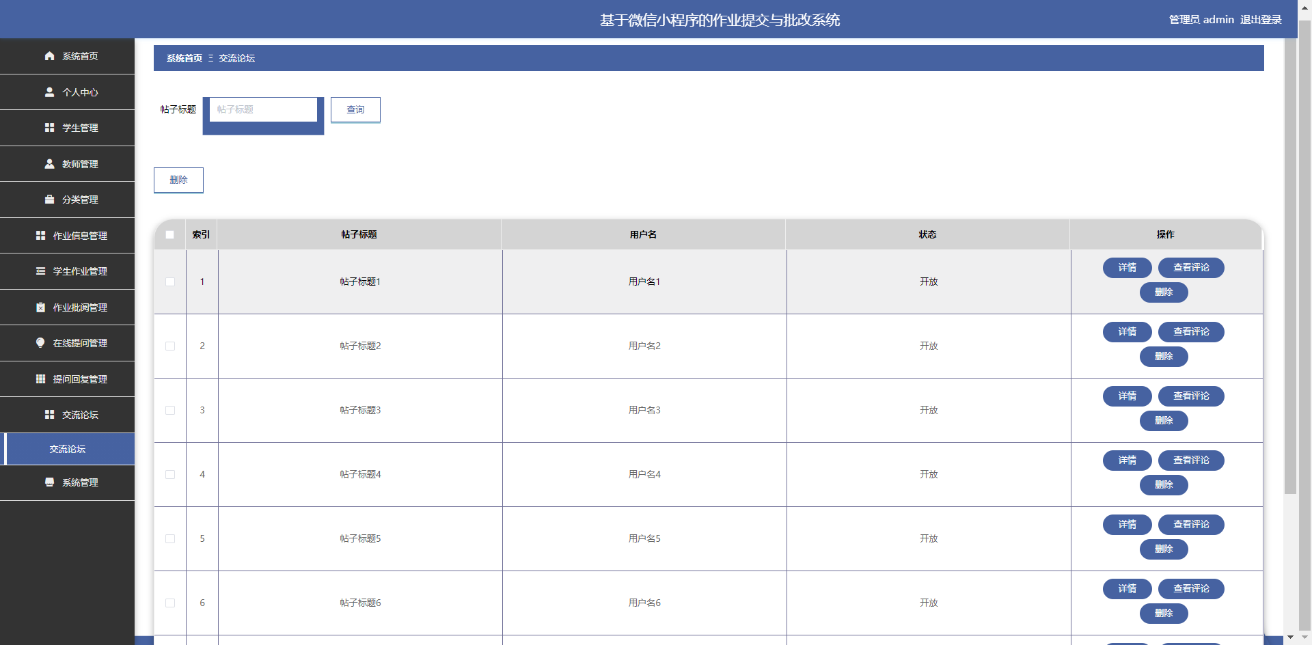Collapse the 交流论坛 parent menu
This screenshot has width=1312, height=645.
67,415
